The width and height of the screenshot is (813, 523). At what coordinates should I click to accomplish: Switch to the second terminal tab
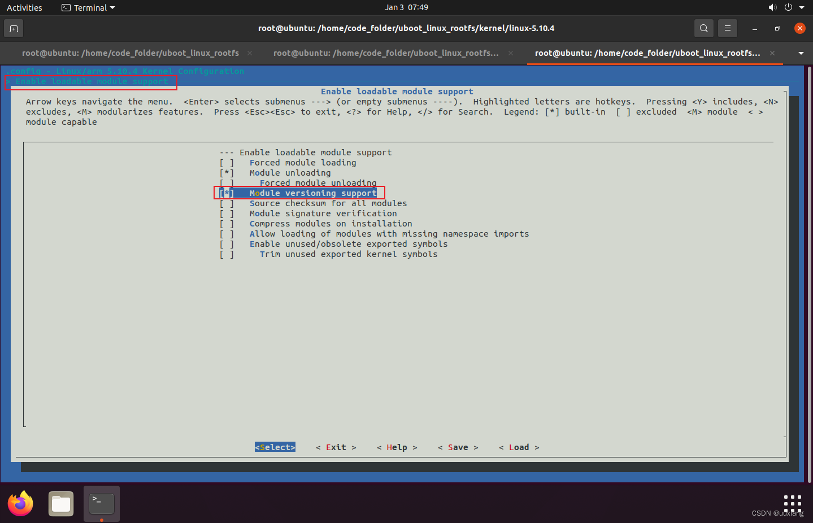pos(386,53)
